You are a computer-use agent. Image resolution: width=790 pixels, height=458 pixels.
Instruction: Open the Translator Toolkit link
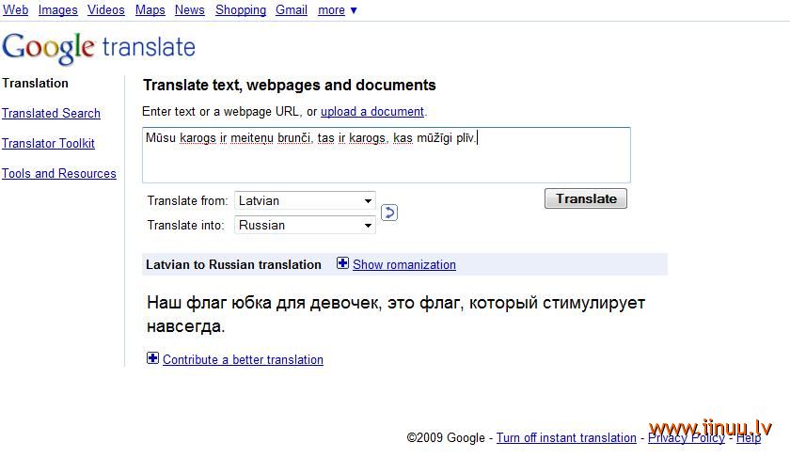48,144
